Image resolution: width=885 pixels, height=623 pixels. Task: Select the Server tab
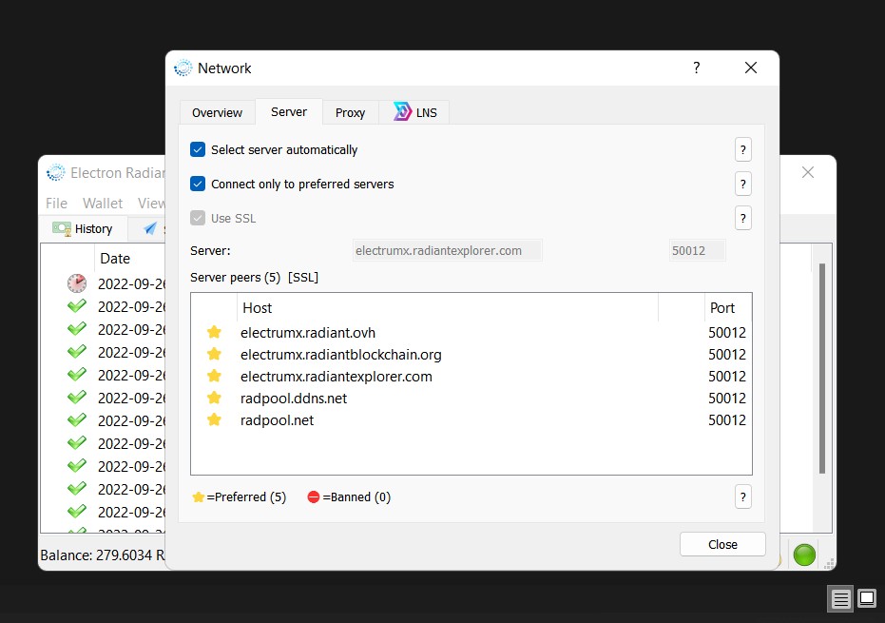click(x=289, y=112)
